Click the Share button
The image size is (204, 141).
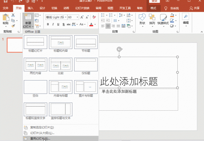(194, 8)
